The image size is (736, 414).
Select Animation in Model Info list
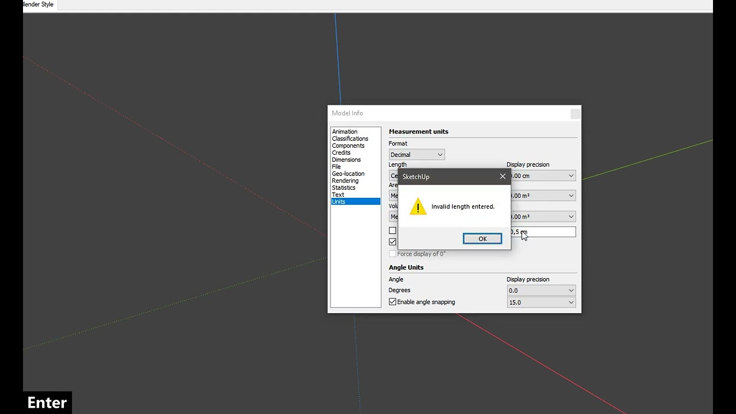coord(344,132)
